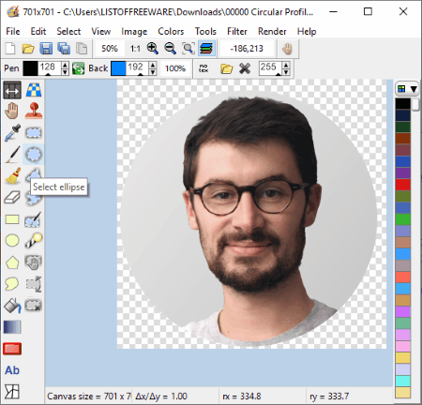Viewport: 422px width, 405px height.
Task: Open the Render menu
Action: pos(272,32)
